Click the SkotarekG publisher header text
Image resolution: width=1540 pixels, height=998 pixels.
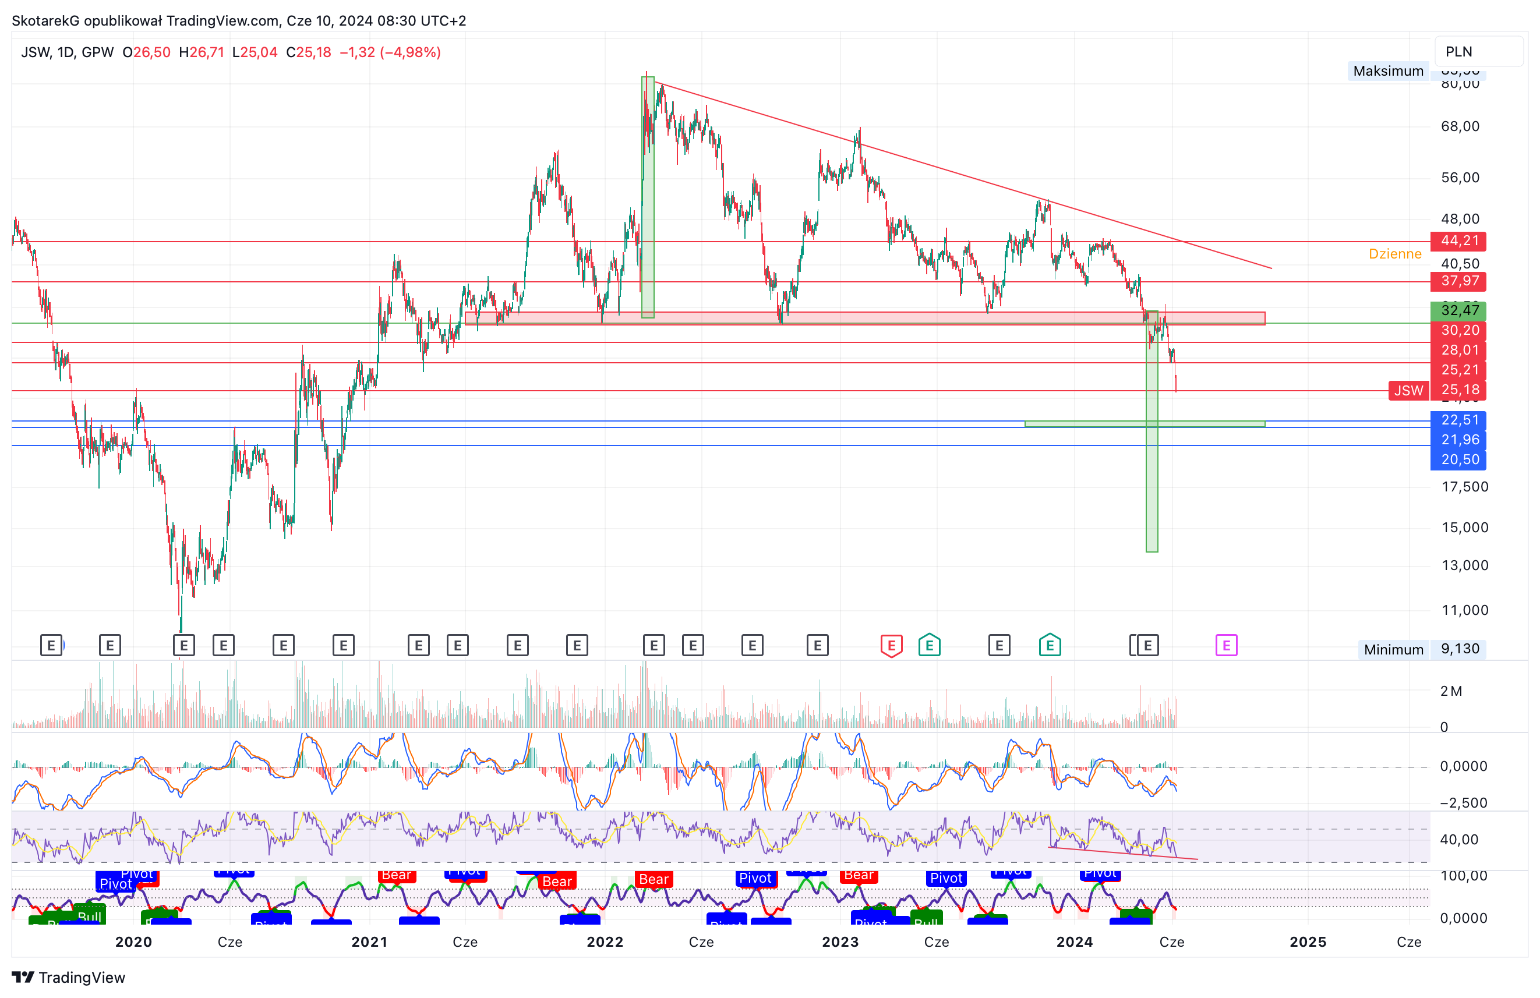pos(239,21)
